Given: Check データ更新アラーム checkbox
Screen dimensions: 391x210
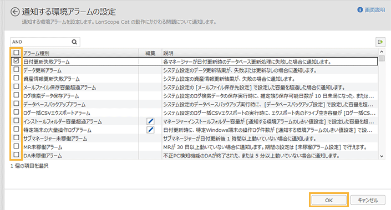Looking at the screenshot, I should pyautogui.click(x=16, y=69).
